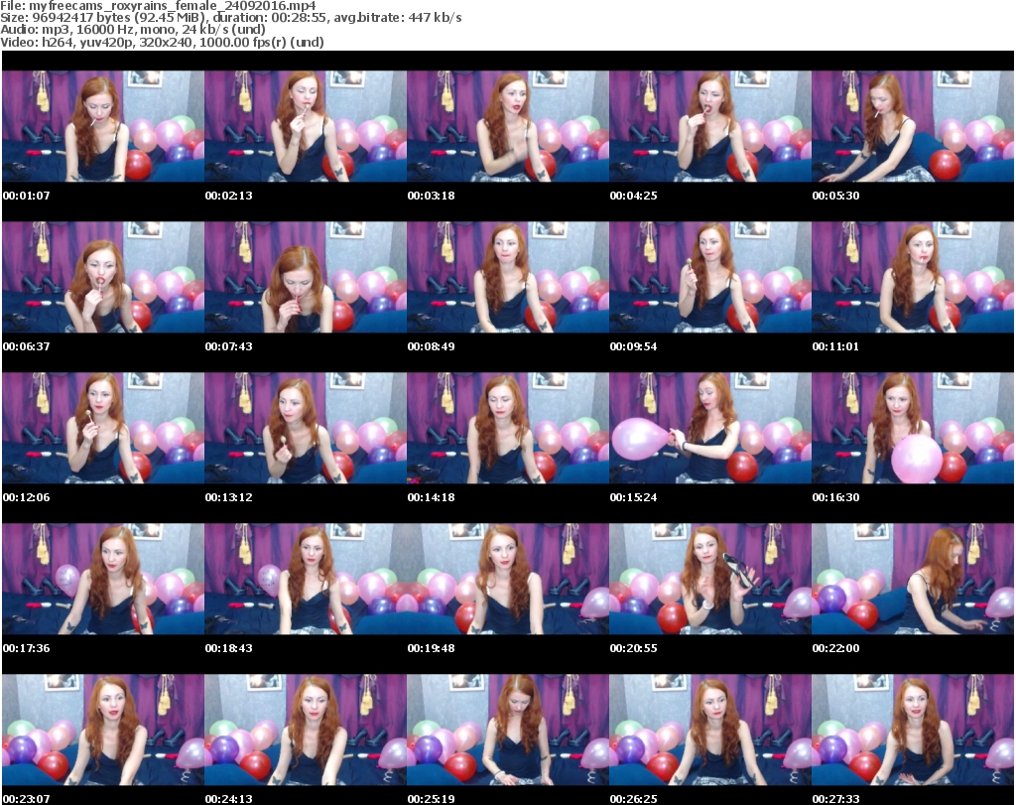Viewport: 1016px width, 805px height.
Task: Select the frame labeled 00:18:43
Action: tap(305, 579)
